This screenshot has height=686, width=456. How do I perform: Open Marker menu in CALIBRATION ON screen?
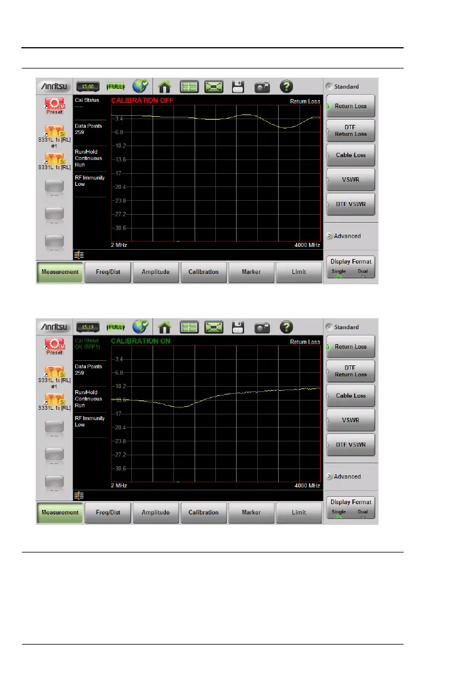pos(251,513)
